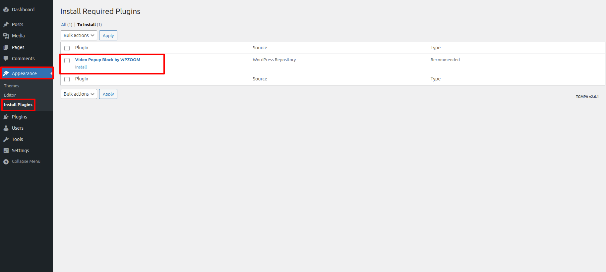Click Install link under Video Popup Block
The height and width of the screenshot is (272, 606).
81,67
